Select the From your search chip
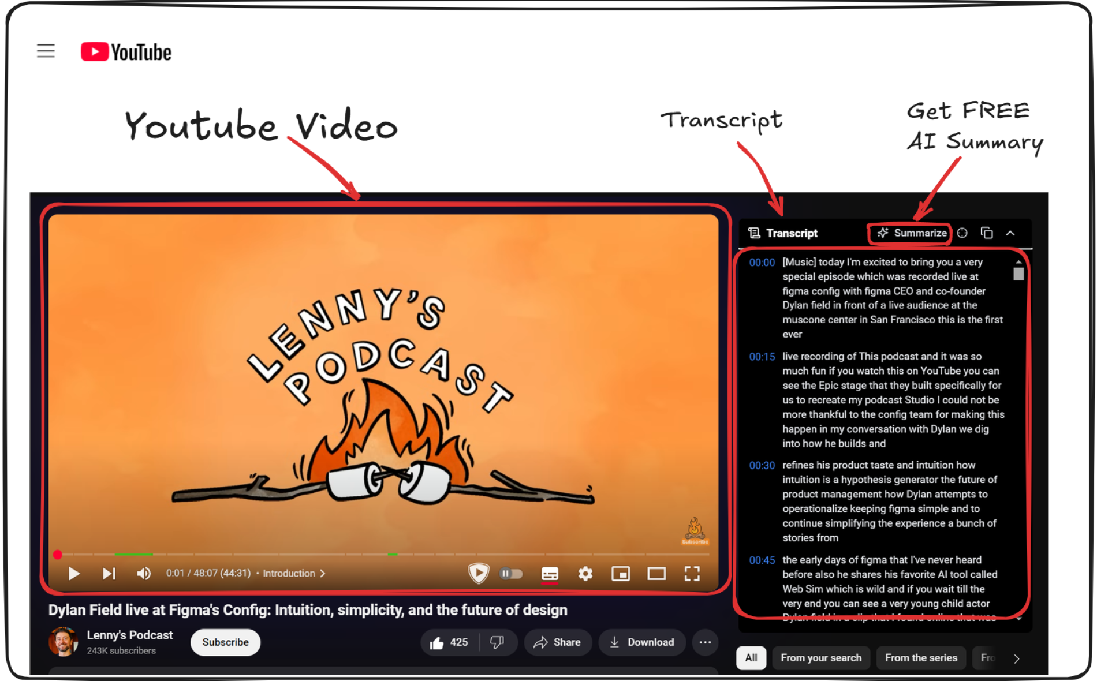 pyautogui.click(x=821, y=658)
